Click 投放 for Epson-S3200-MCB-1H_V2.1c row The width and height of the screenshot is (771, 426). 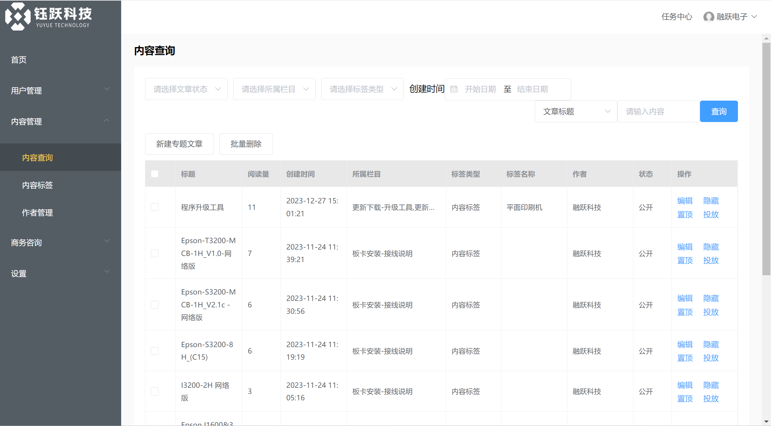[711, 312]
